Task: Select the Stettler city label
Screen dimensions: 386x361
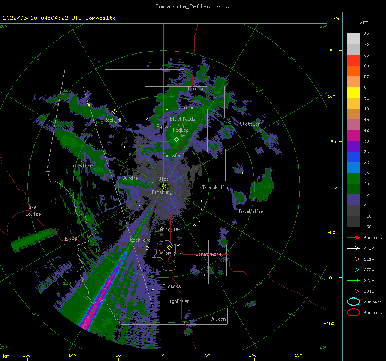Action: [x=250, y=124]
